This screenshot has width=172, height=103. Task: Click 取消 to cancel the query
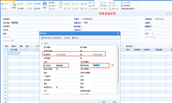114,102
